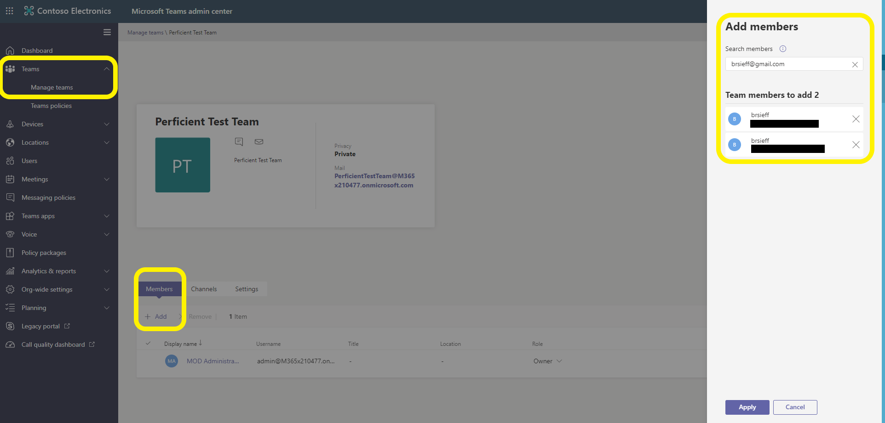Click the Username column header
The image size is (885, 423).
tap(268, 344)
